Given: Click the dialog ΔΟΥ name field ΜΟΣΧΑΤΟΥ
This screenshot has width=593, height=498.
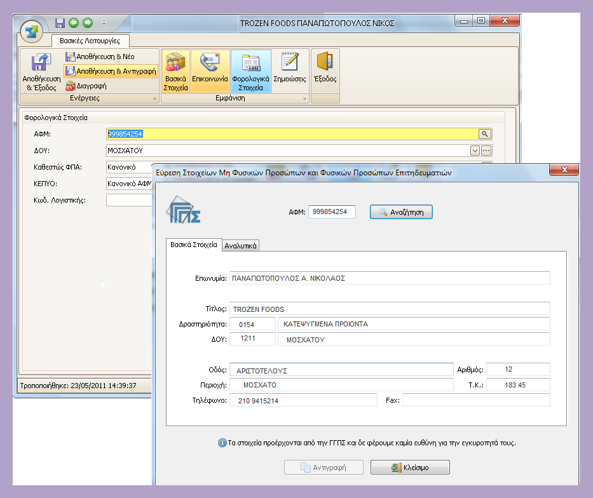Looking at the screenshot, I should click(x=414, y=339).
